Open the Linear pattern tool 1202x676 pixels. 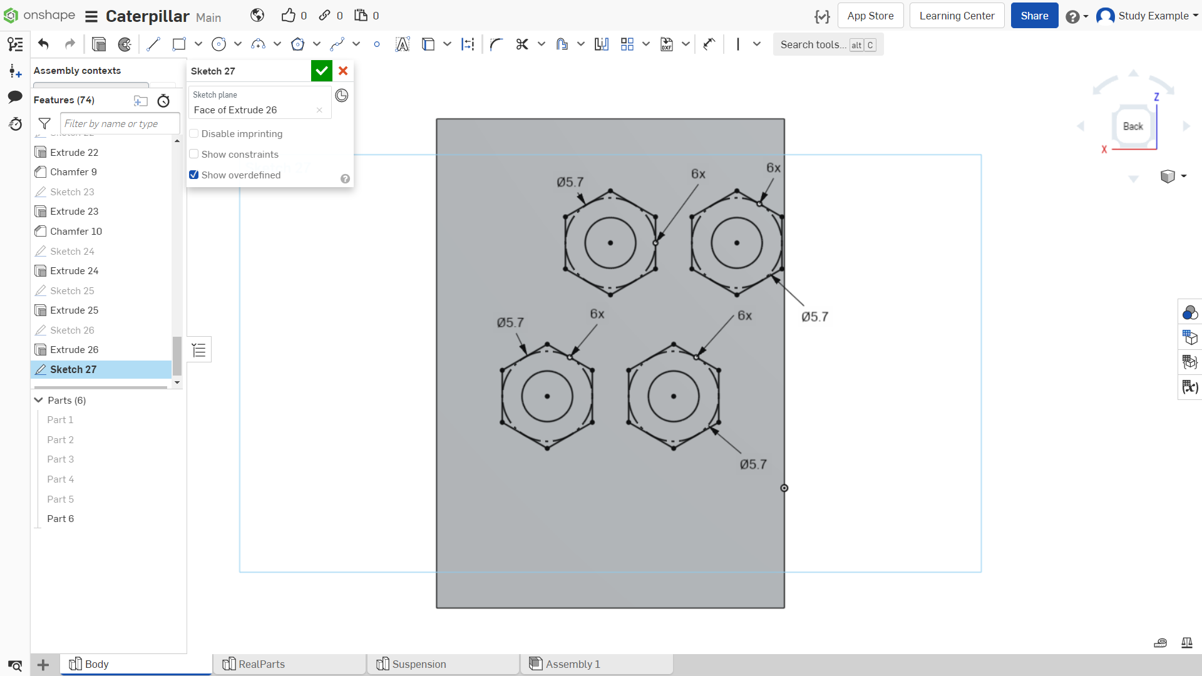click(x=627, y=44)
